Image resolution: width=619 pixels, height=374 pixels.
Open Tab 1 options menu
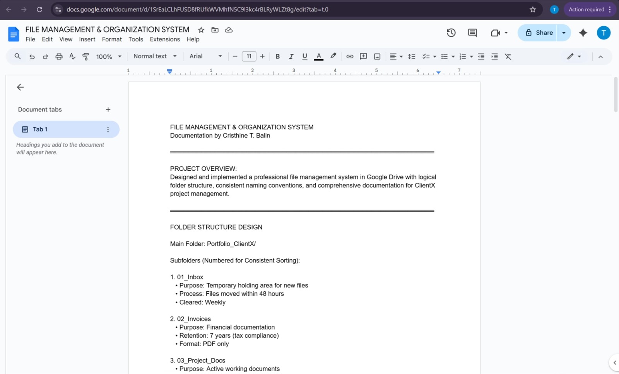click(x=108, y=129)
